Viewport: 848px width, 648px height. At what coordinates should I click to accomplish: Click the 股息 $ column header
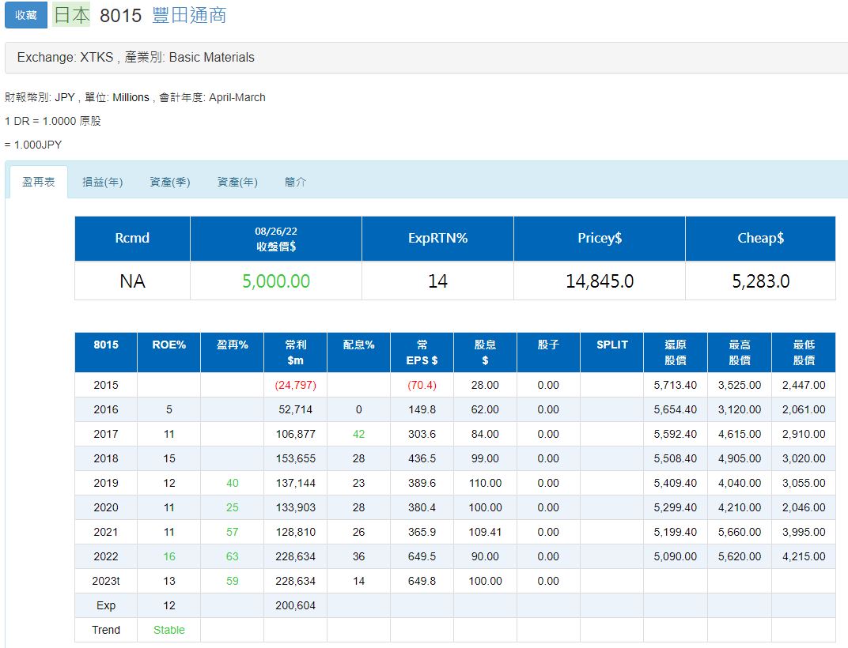point(485,352)
